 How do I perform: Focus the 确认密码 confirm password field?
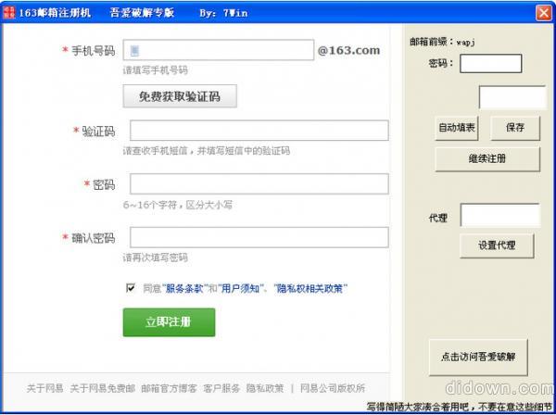click(259, 237)
